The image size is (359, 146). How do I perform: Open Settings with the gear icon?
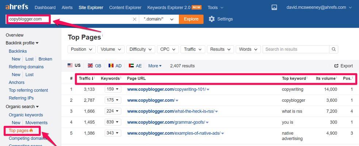[x=221, y=19]
